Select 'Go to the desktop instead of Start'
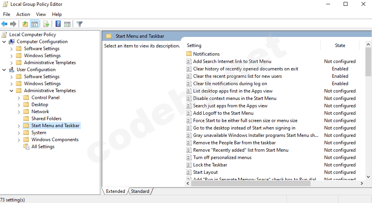372x203 pixels. [244, 128]
